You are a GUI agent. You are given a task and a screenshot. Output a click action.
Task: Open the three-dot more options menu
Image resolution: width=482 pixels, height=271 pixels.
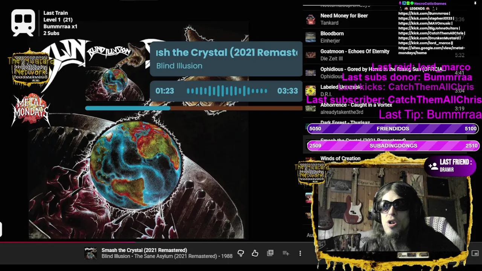point(300,253)
